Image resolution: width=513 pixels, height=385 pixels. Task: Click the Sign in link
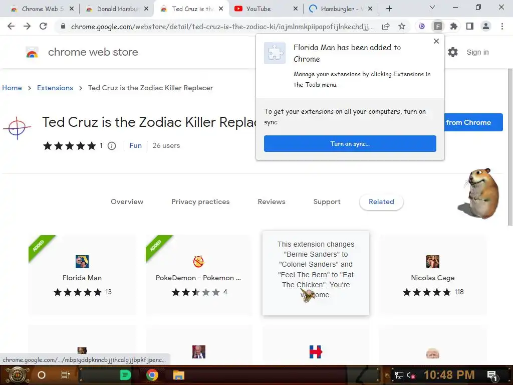tap(477, 52)
